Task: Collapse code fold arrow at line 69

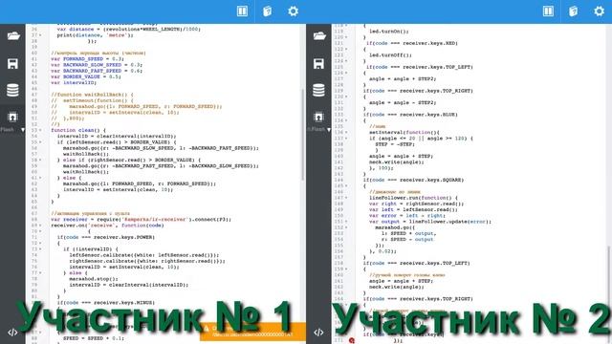Action: pyautogui.click(x=40, y=226)
